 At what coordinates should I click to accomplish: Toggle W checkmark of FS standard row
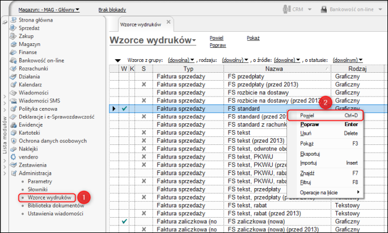pos(124,109)
